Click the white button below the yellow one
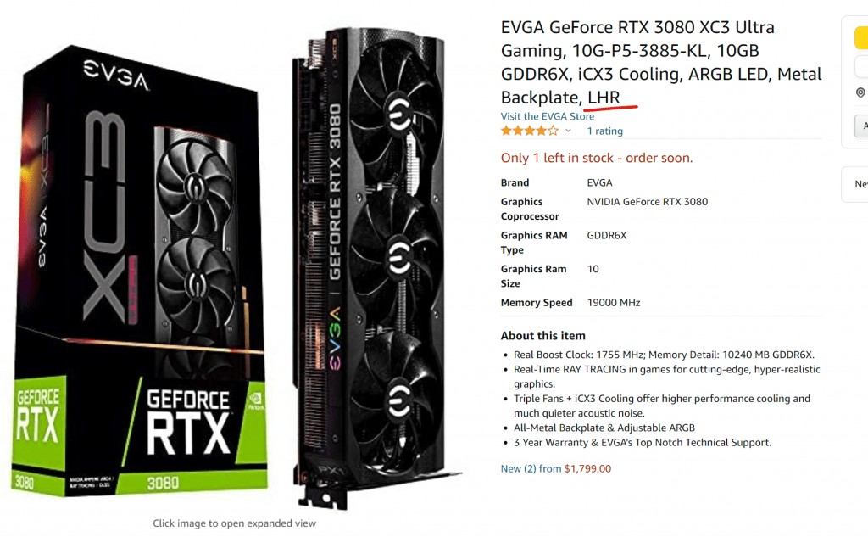 point(861,66)
